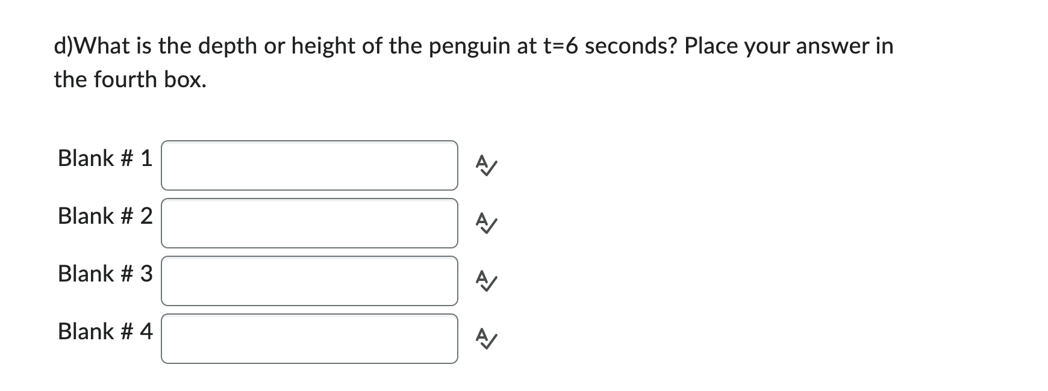Screen dimensions: 1048x391
Task: Select the fourth answer field for t=6 seconds
Action: click(x=309, y=339)
